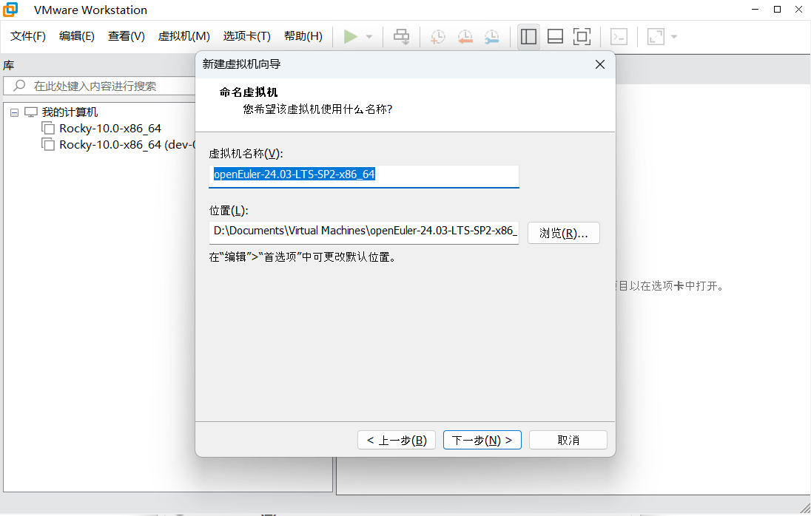
Task: Select Rocky-10.0-x86_64 in the library tree
Action: 110,128
